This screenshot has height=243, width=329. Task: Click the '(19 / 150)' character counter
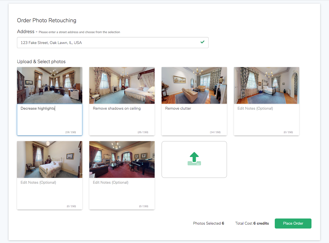tap(71, 132)
